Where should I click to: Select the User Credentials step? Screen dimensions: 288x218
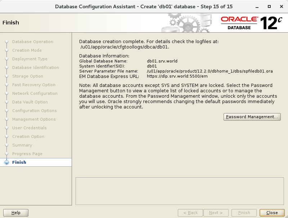(30, 128)
